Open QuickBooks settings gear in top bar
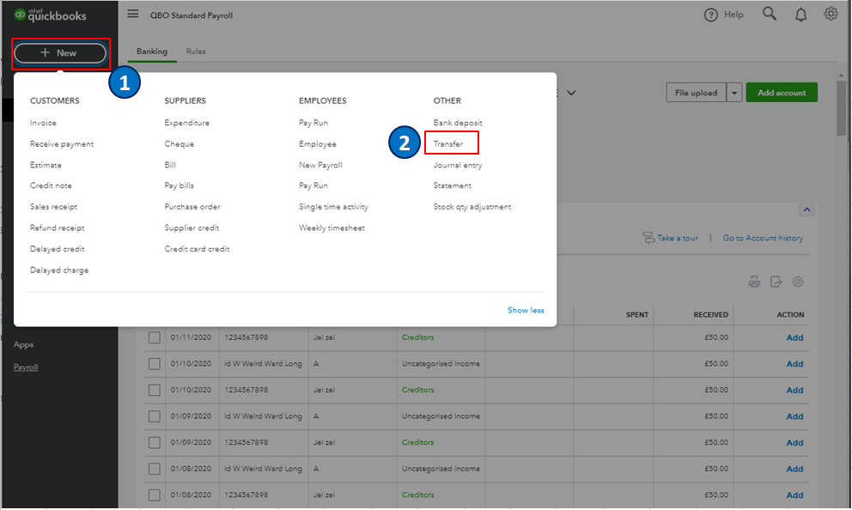The width and height of the screenshot is (852, 510). coord(830,14)
